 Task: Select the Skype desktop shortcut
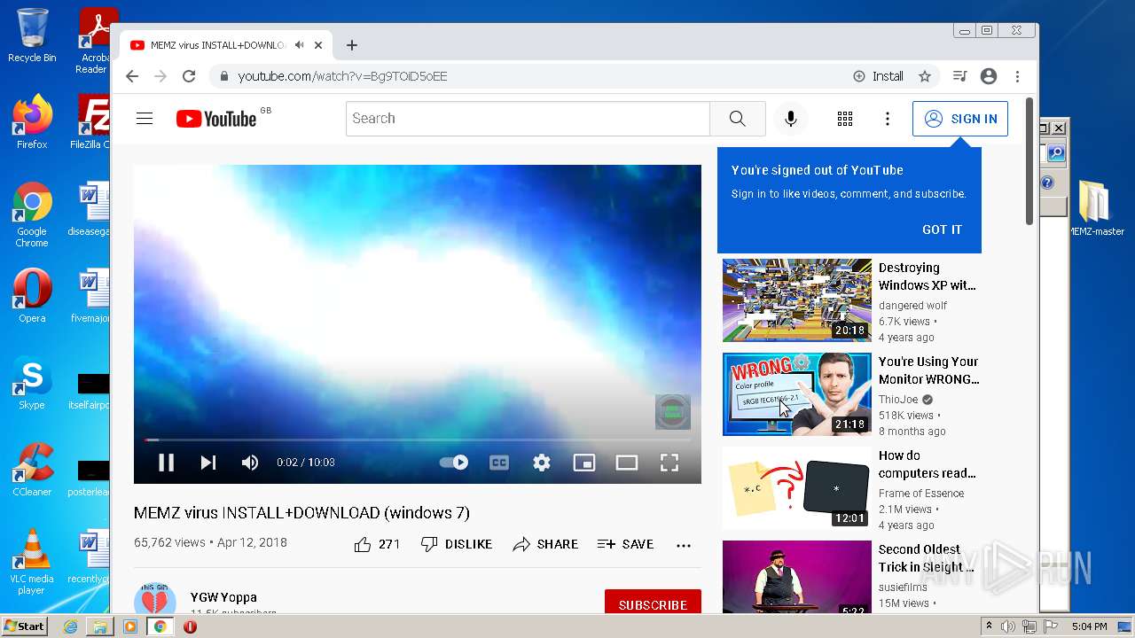point(32,383)
